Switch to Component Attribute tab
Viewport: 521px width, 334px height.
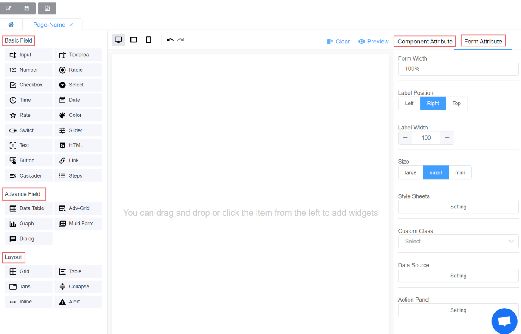(x=425, y=41)
